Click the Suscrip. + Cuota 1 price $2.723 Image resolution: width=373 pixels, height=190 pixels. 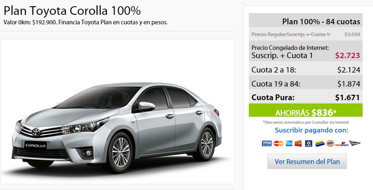point(348,56)
